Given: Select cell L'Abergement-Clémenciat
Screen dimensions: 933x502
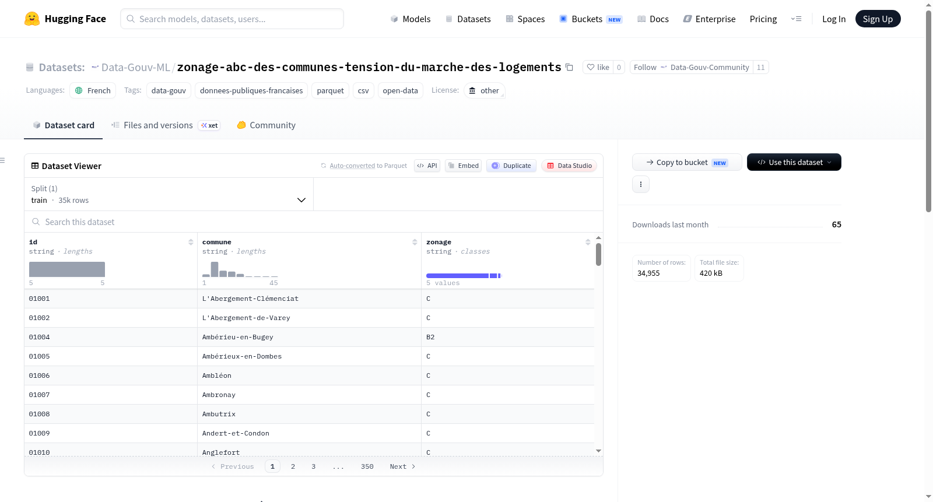Looking at the screenshot, I should 309,299.
